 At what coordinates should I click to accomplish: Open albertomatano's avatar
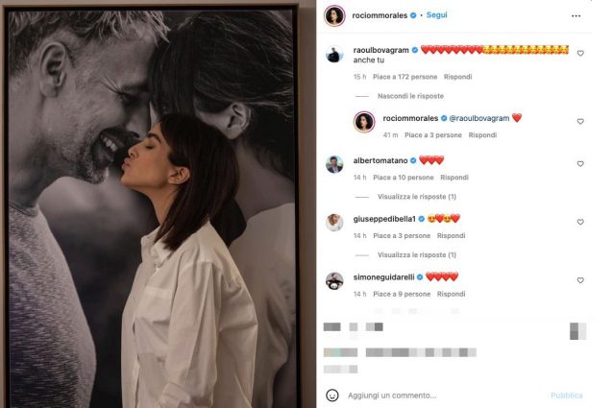click(334, 164)
